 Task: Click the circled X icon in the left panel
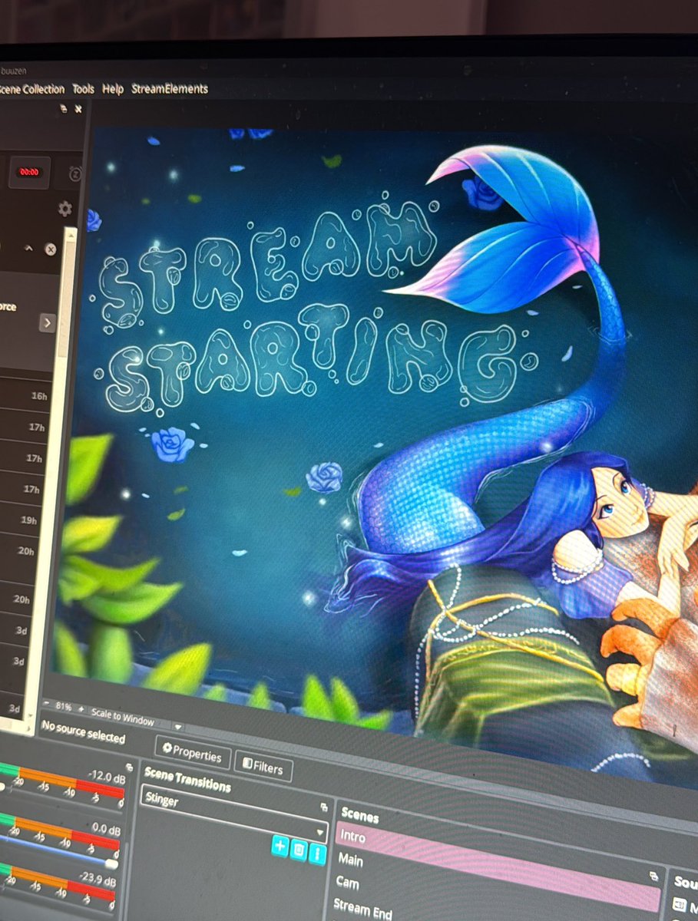50,249
